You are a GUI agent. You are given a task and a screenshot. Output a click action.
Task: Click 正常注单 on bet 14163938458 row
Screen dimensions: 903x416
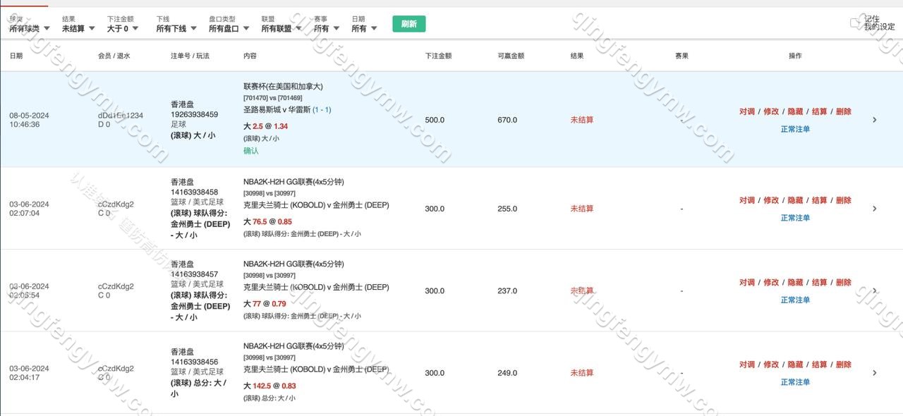click(795, 218)
